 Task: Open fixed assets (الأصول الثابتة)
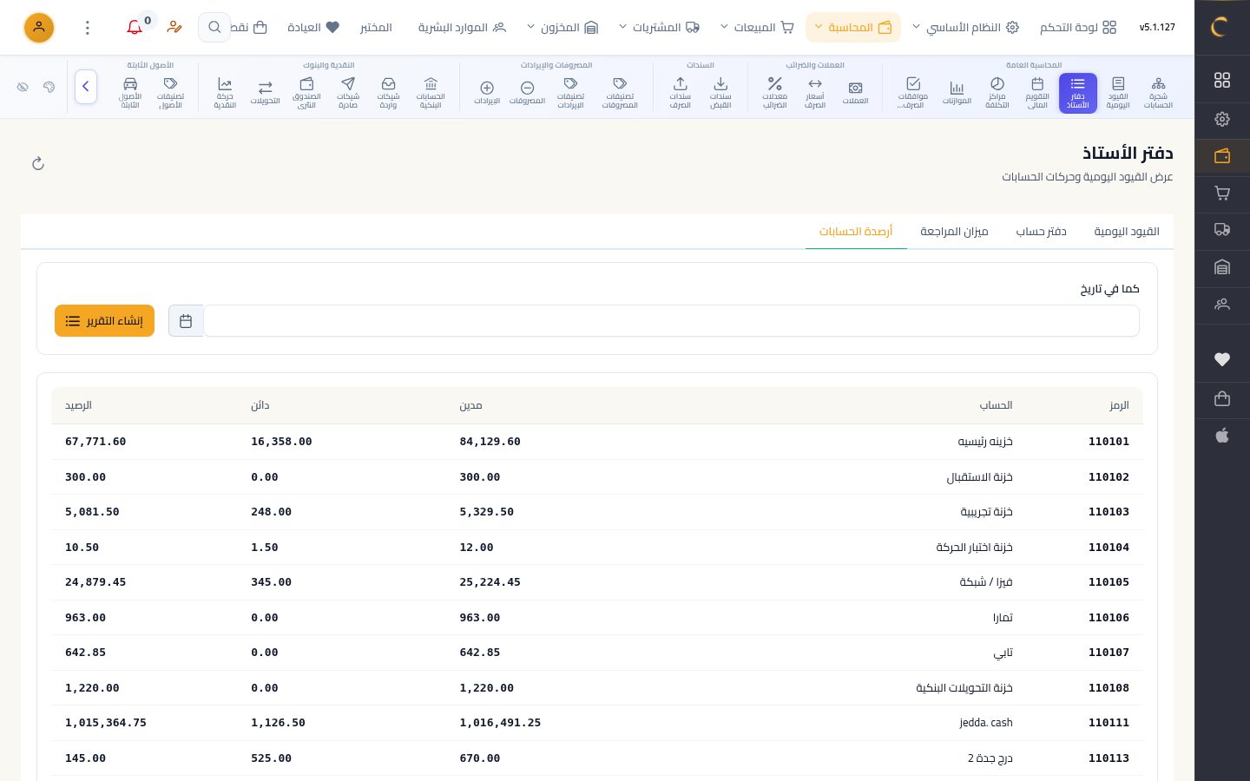click(130, 93)
